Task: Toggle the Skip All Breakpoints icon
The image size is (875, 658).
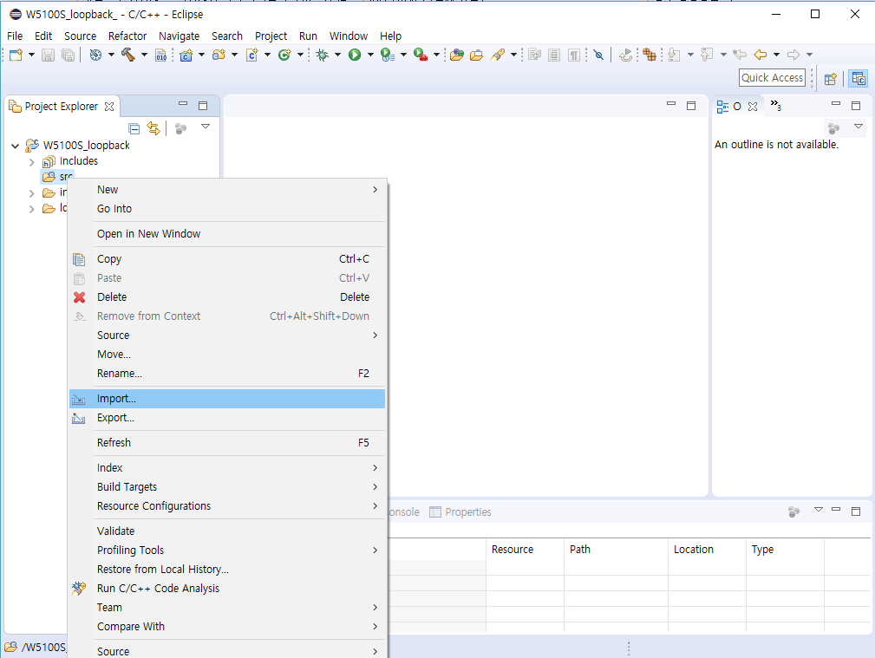Action: (x=598, y=55)
